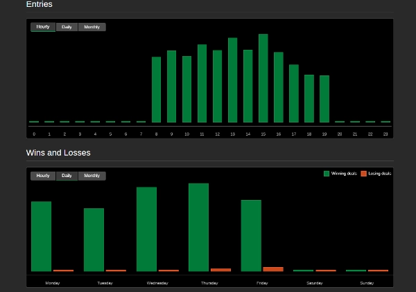Screen dimensions: 416x292
Task: Click the Friday axis label
Action: click(x=262, y=283)
